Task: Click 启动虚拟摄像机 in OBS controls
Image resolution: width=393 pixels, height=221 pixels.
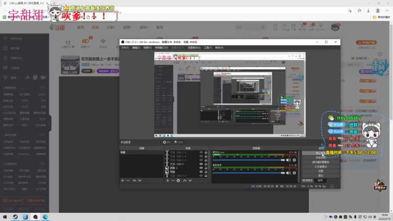Action: pyautogui.click(x=321, y=162)
